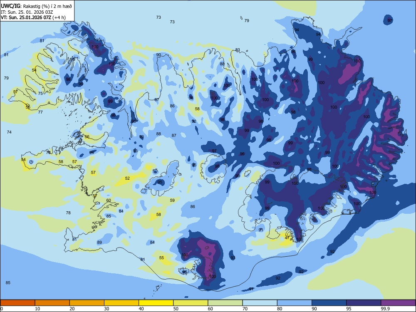416x312 pixels.
Task: Select the bright yellow 40–50 legend swatch
Action: [156, 303]
